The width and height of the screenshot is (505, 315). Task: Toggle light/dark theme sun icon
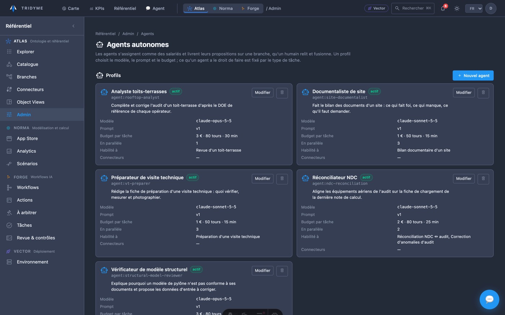457,8
